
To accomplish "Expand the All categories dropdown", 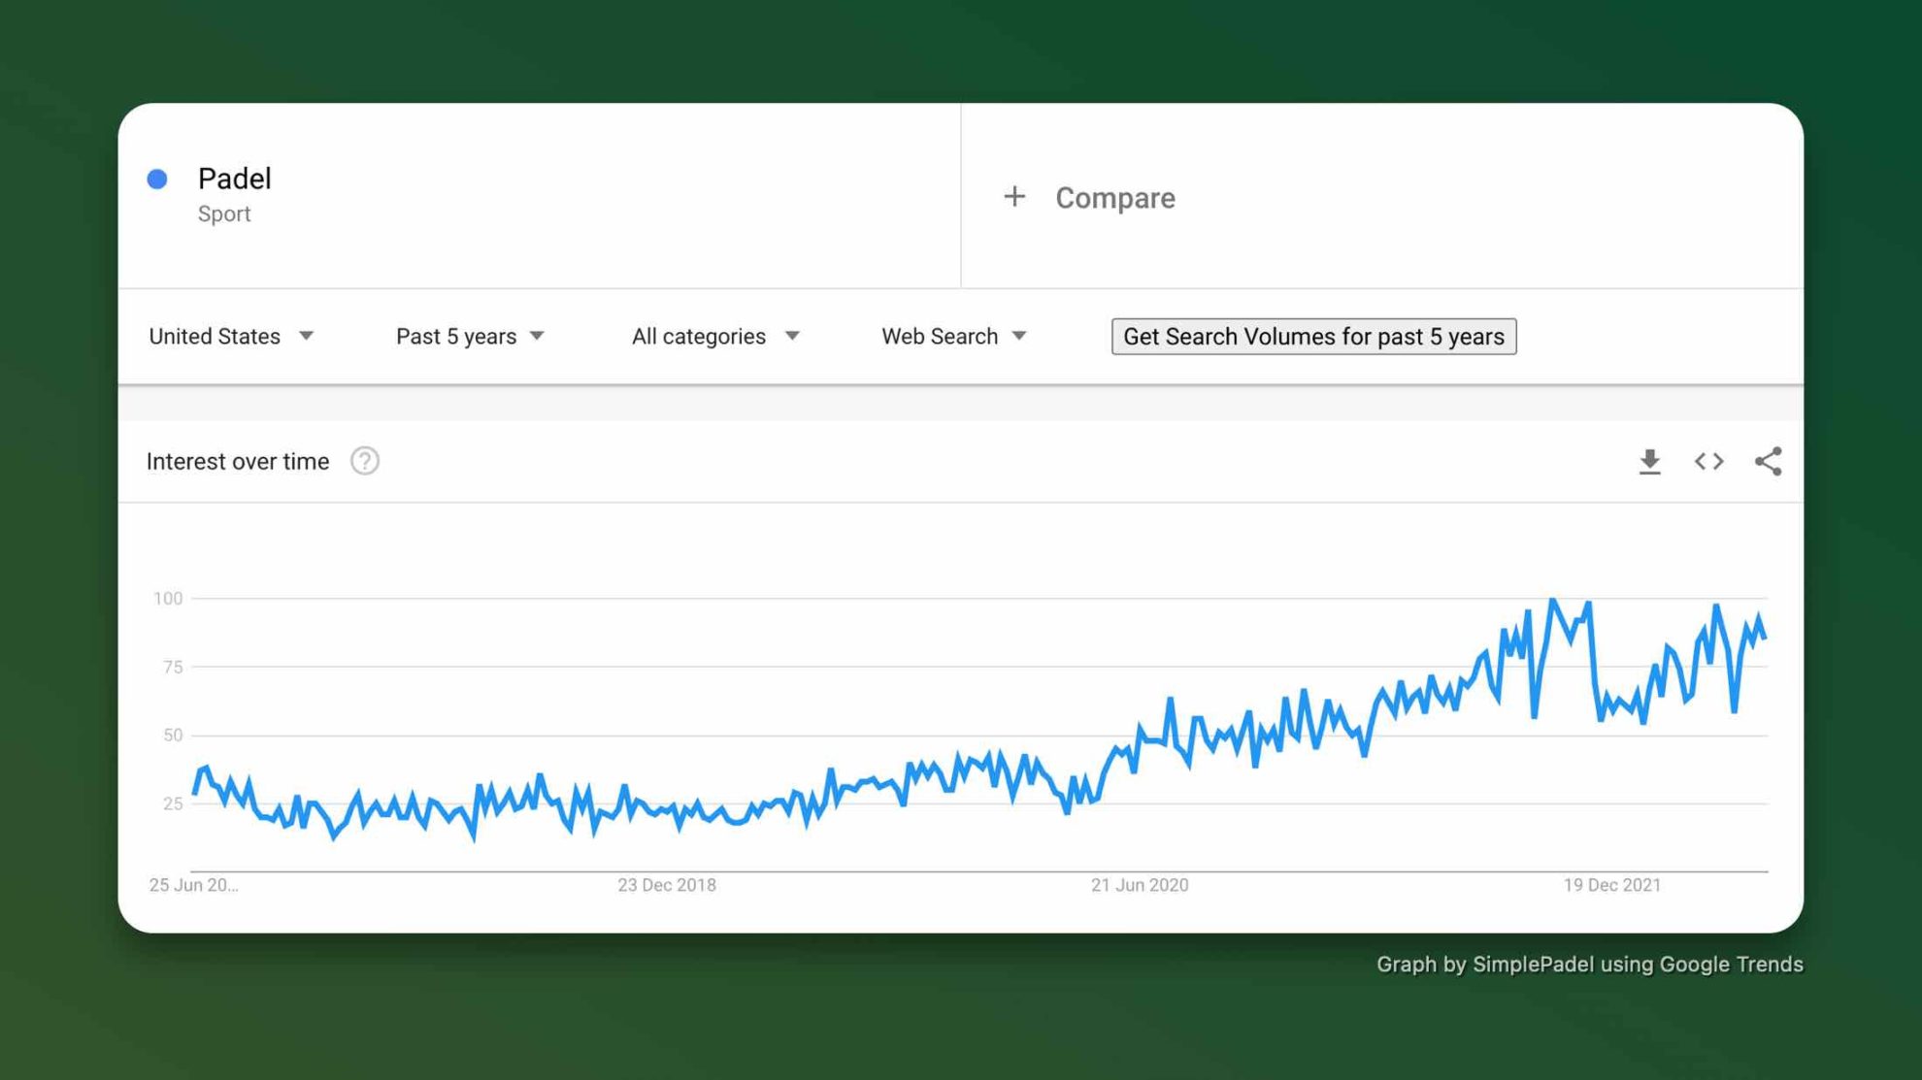I will click(x=715, y=336).
